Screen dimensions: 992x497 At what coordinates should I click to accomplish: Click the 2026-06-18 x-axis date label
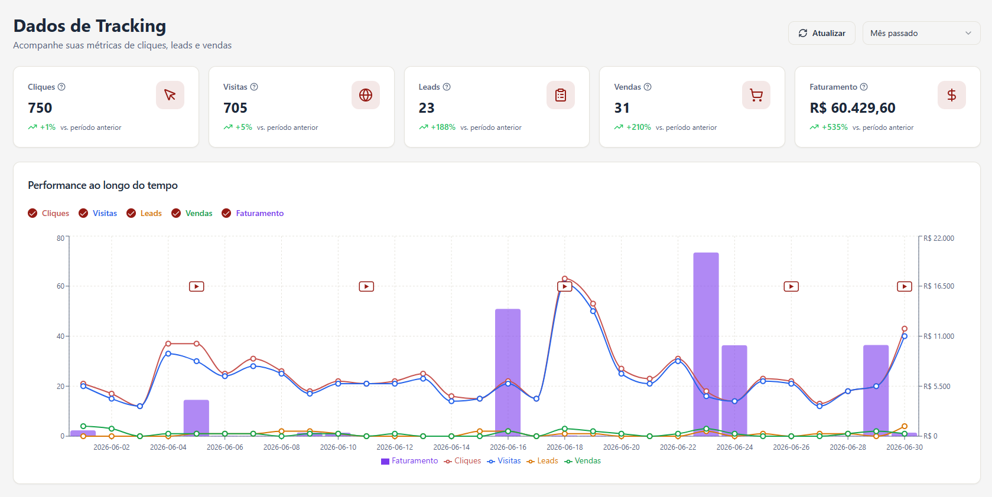pyautogui.click(x=565, y=447)
